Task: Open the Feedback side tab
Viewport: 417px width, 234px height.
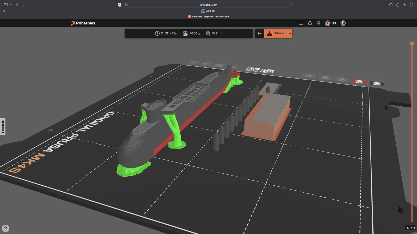Action: (x=3, y=127)
